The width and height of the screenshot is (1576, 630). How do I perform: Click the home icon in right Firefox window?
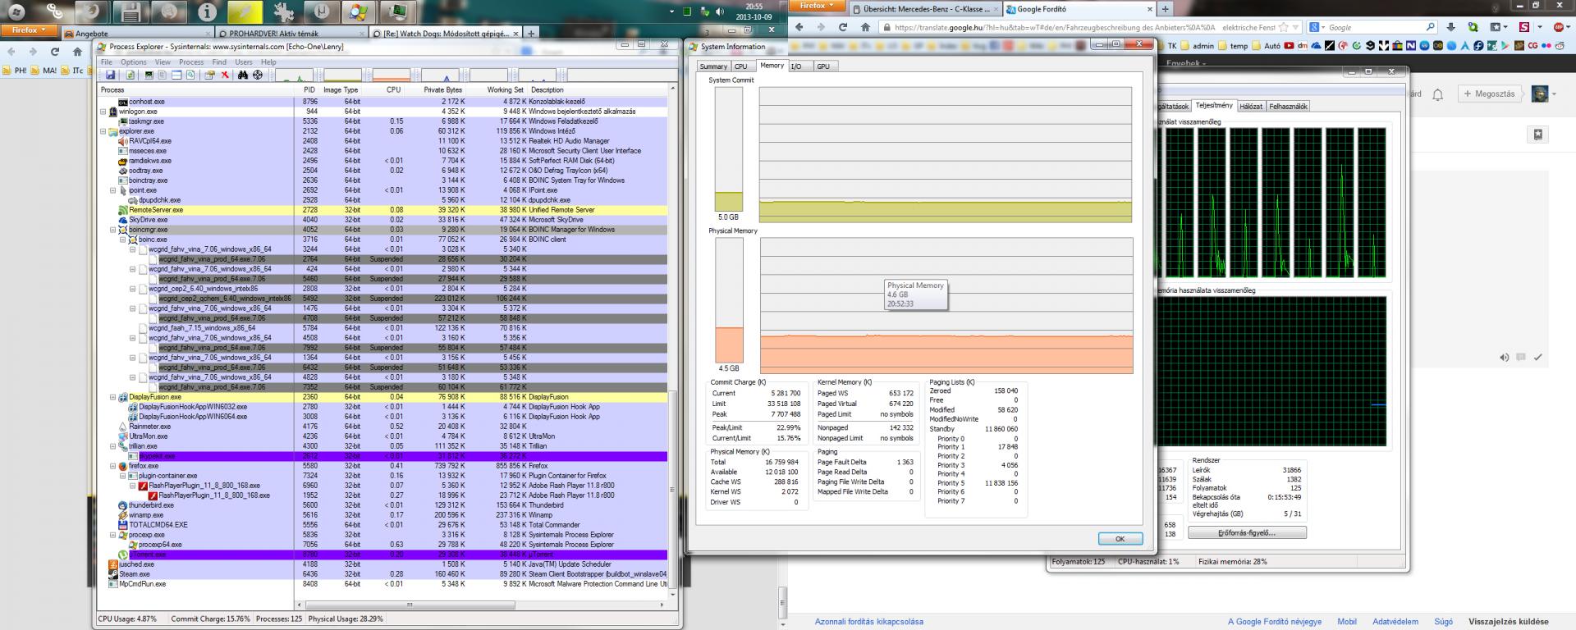[865, 27]
